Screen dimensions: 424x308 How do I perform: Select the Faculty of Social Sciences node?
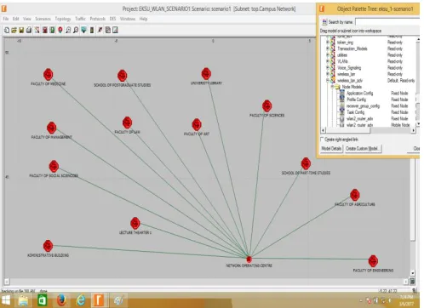click(54, 167)
